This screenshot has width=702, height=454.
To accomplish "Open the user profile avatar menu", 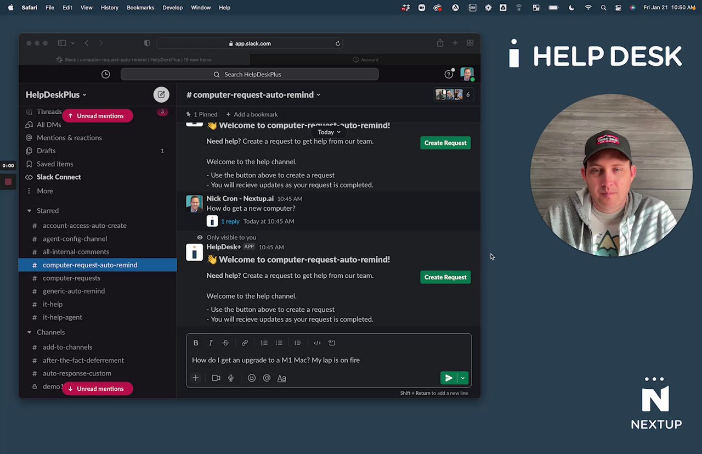I will coord(467,74).
